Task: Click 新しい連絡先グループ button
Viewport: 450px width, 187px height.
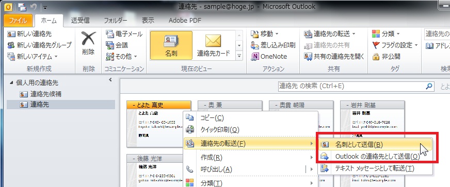Action: tap(39, 45)
